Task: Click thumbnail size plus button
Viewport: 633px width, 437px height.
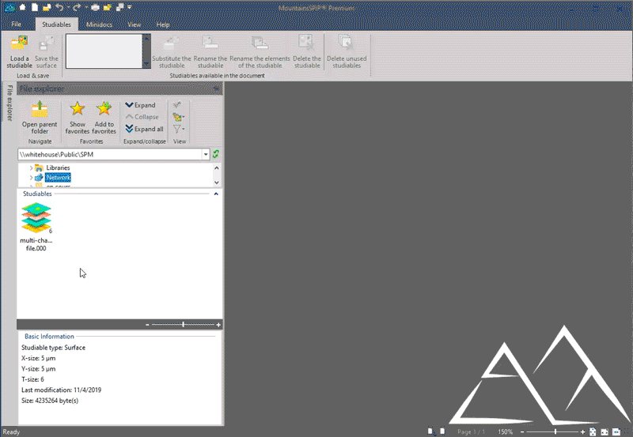Action: 218,325
